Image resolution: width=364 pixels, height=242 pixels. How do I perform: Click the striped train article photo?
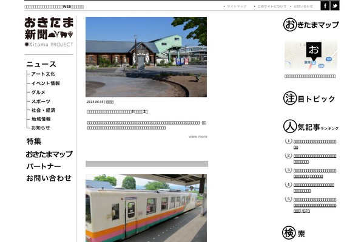146,208
